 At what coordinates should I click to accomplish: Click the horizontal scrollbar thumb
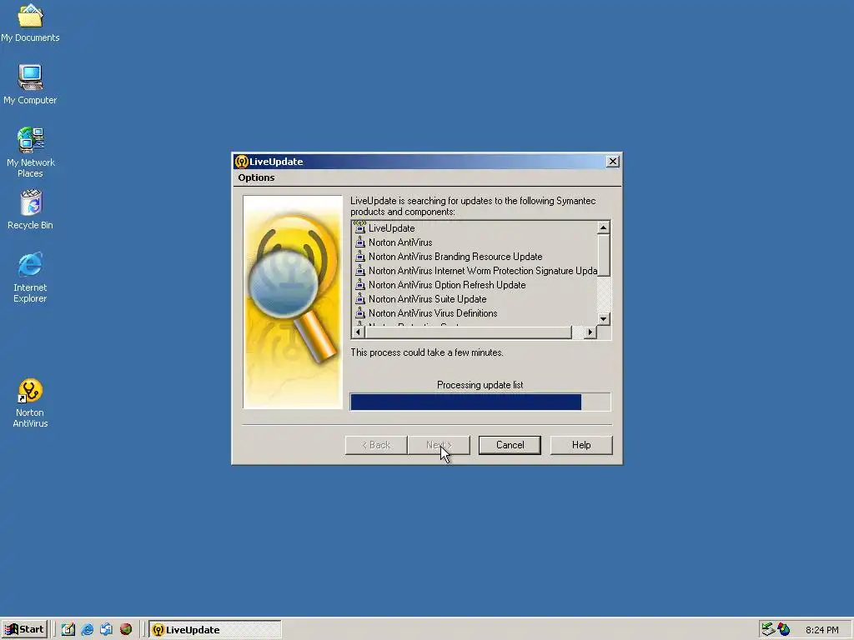(x=469, y=332)
